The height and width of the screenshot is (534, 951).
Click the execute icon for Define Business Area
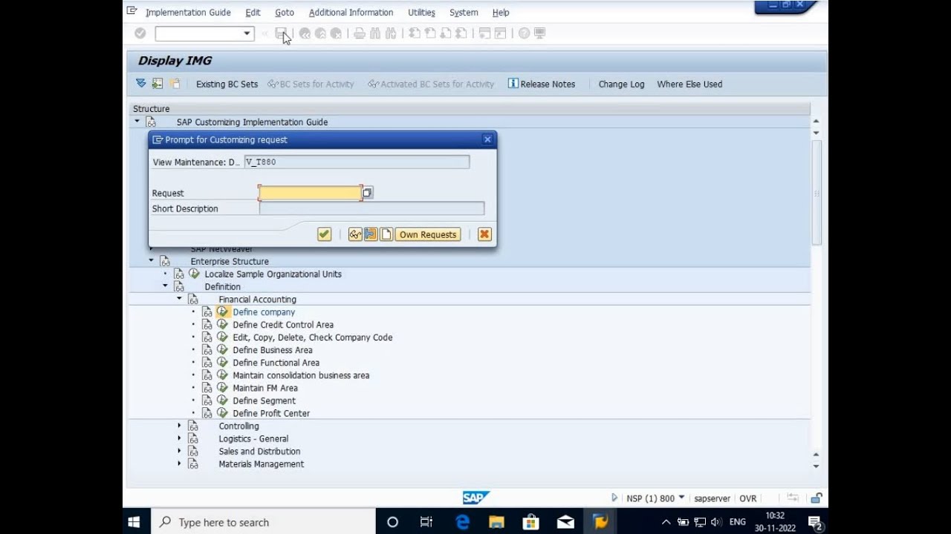click(222, 350)
